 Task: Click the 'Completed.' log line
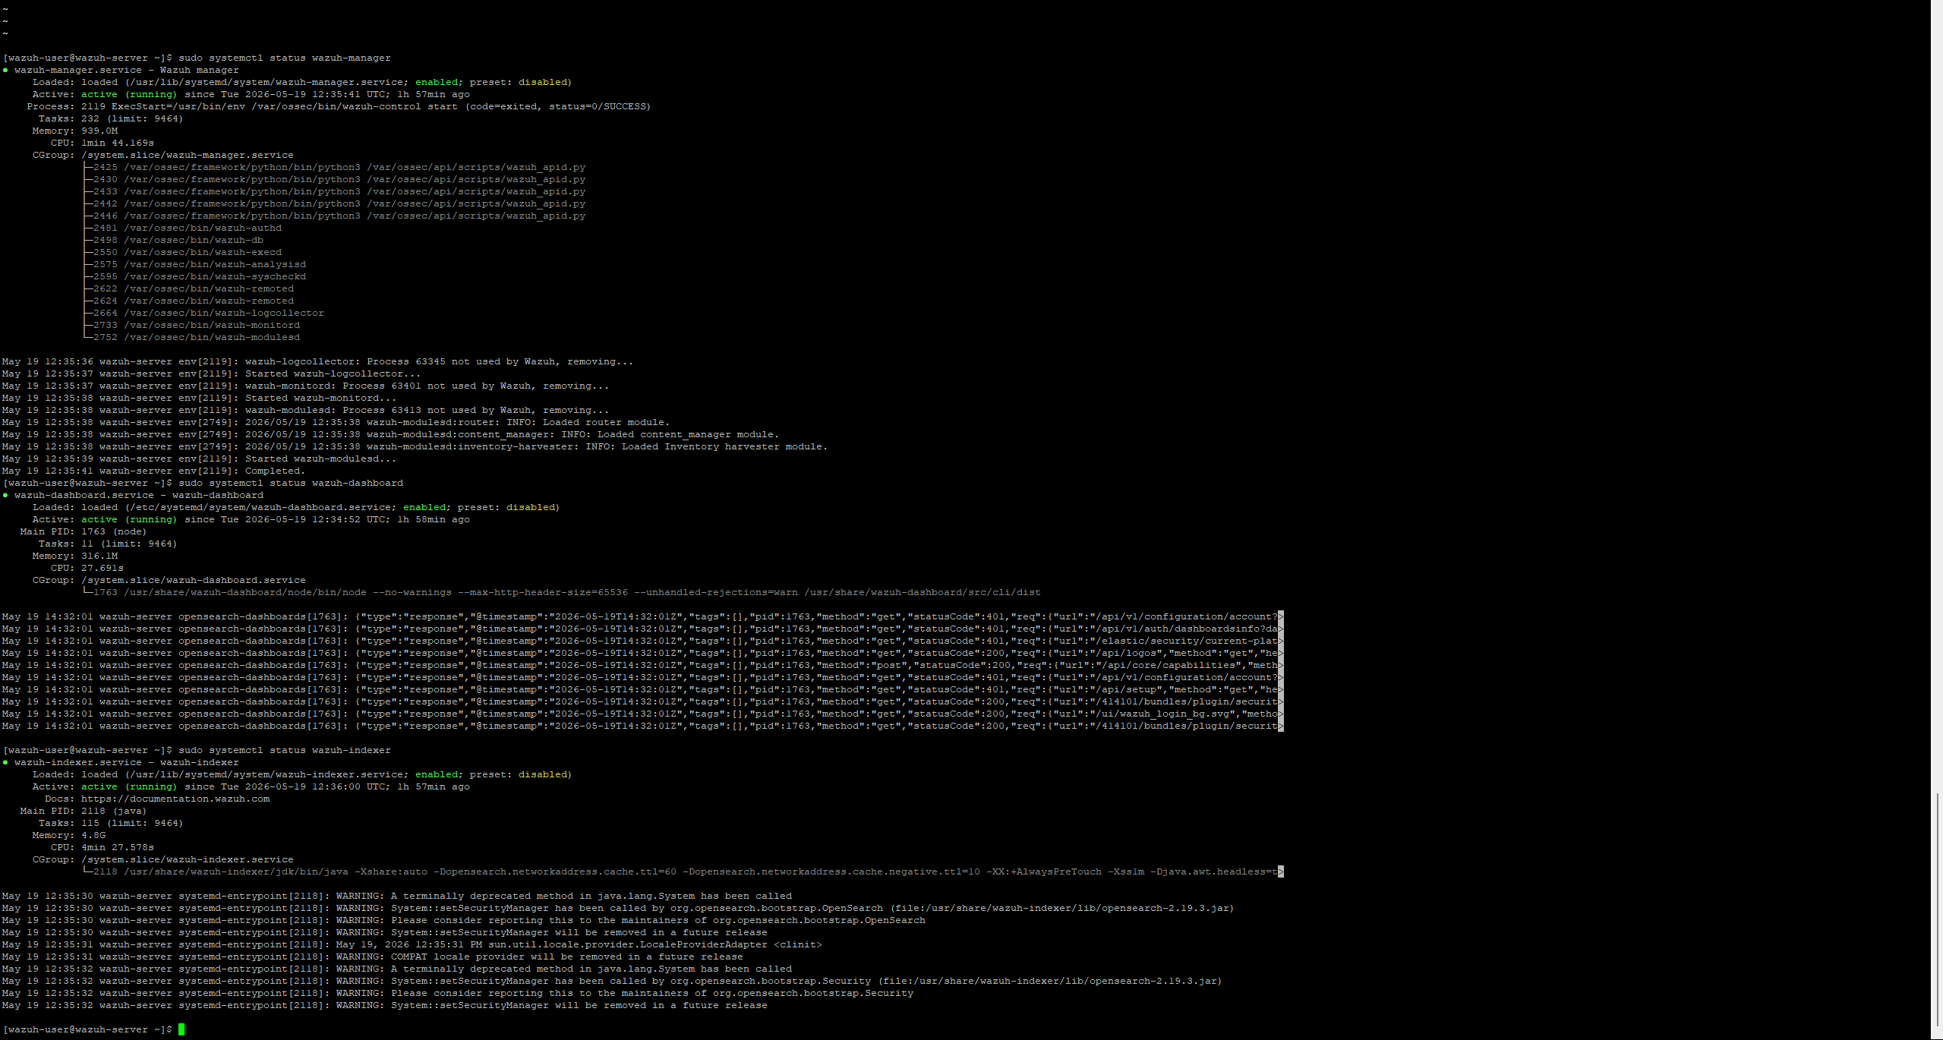tap(153, 471)
